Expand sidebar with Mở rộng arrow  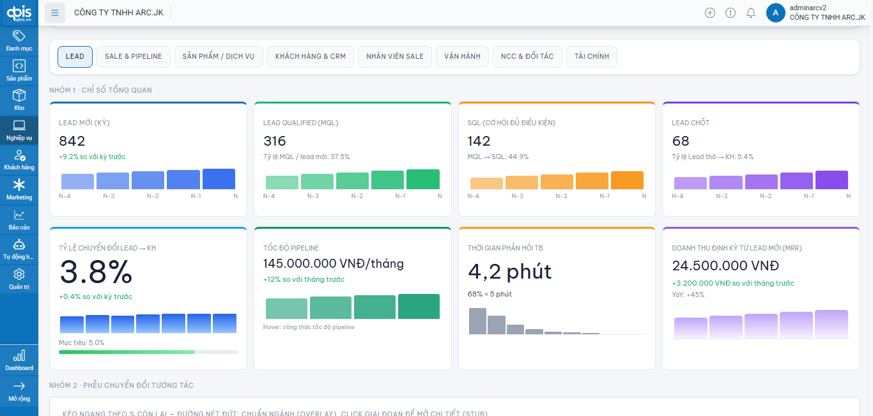[19, 387]
